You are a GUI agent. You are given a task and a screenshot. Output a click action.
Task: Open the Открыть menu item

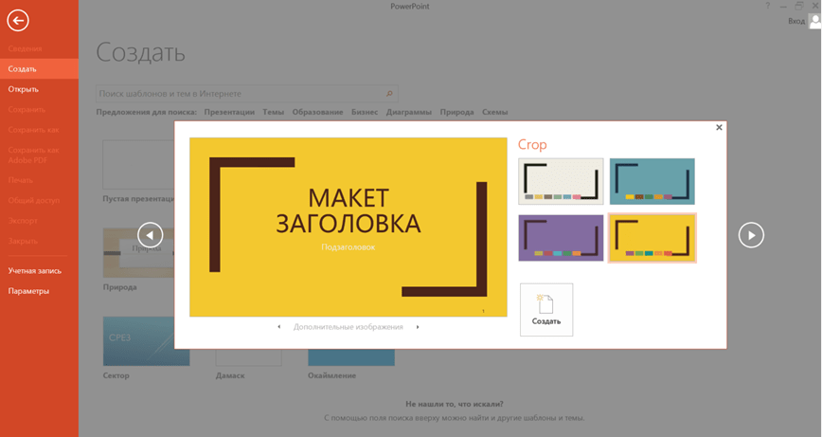(24, 89)
